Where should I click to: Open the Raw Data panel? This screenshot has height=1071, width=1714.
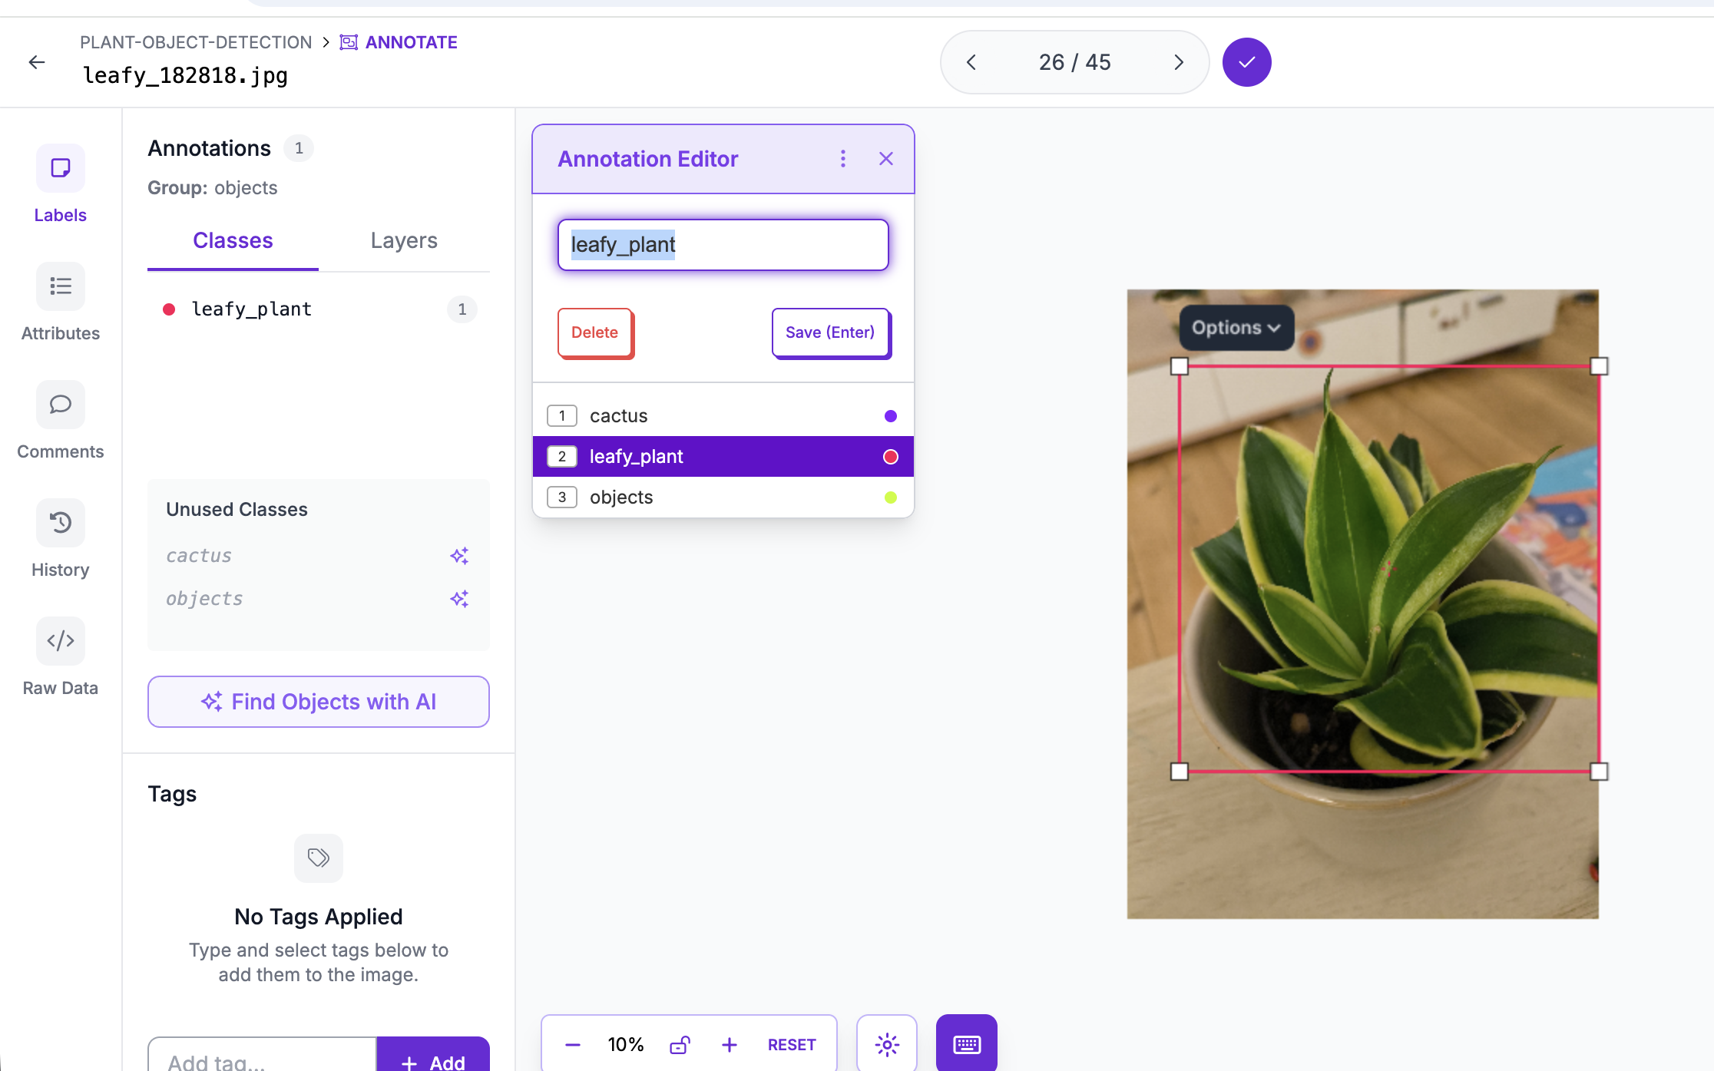coord(60,642)
